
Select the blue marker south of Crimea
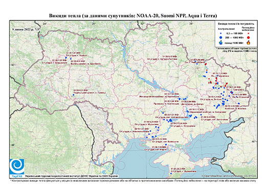171,174
